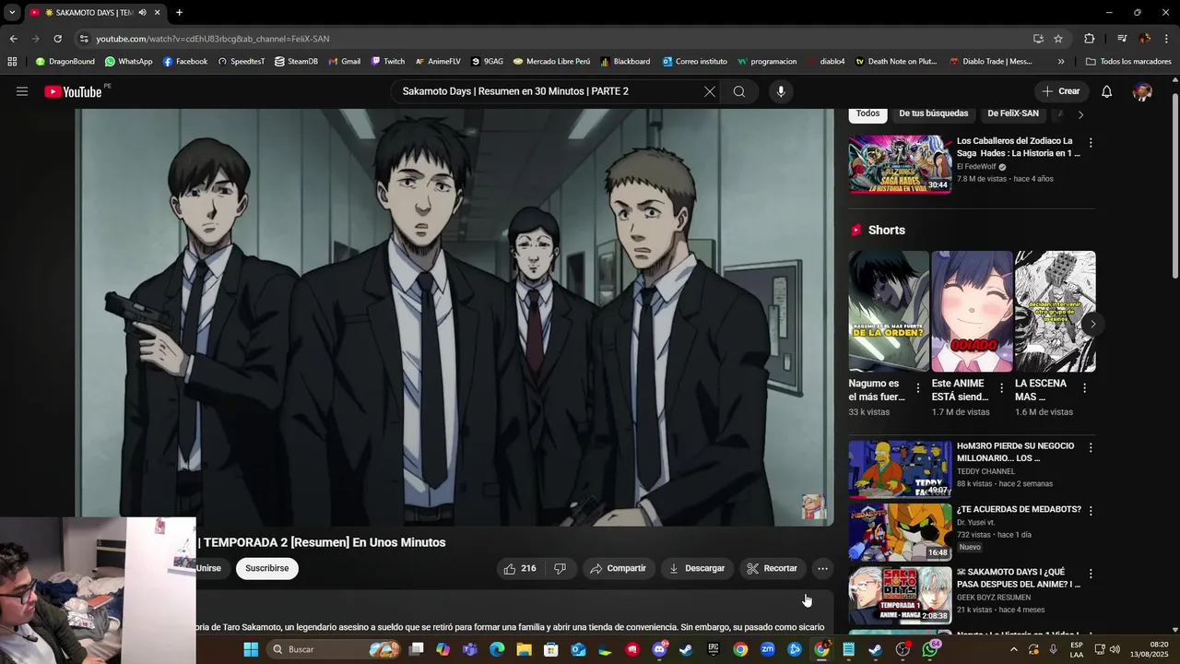Open YouTube notifications bell
The width and height of the screenshot is (1180, 664).
coord(1107,91)
